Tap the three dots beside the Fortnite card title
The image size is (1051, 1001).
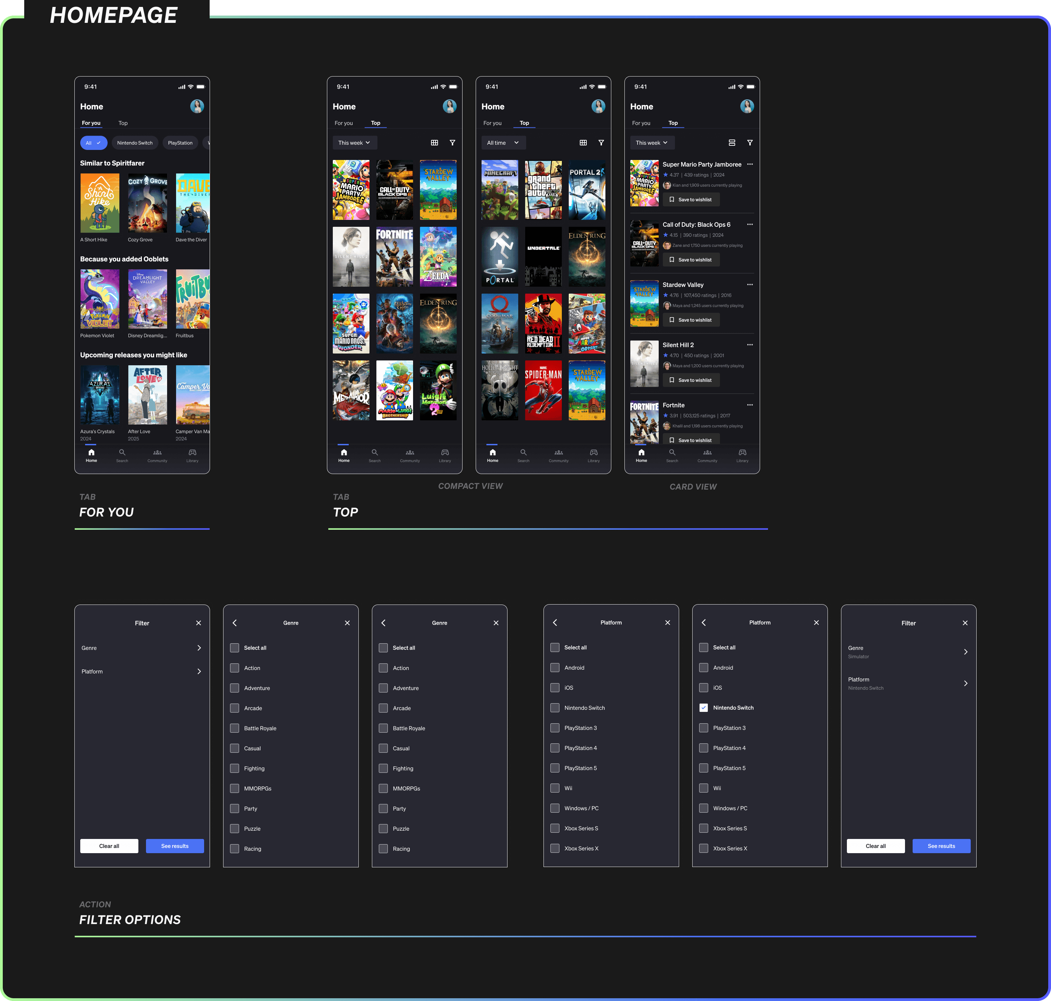click(x=750, y=405)
